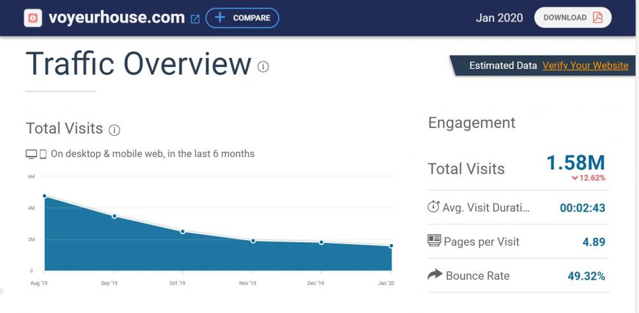This screenshot has height=313, width=639.
Task: Click the stopwatch icon for Avg. Visit Duration
Action: pos(433,207)
